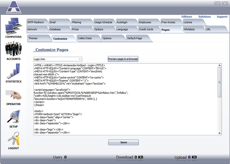The width and height of the screenshot is (230, 164).
Task: Click Preview page in a browser
Action: (x=123, y=59)
